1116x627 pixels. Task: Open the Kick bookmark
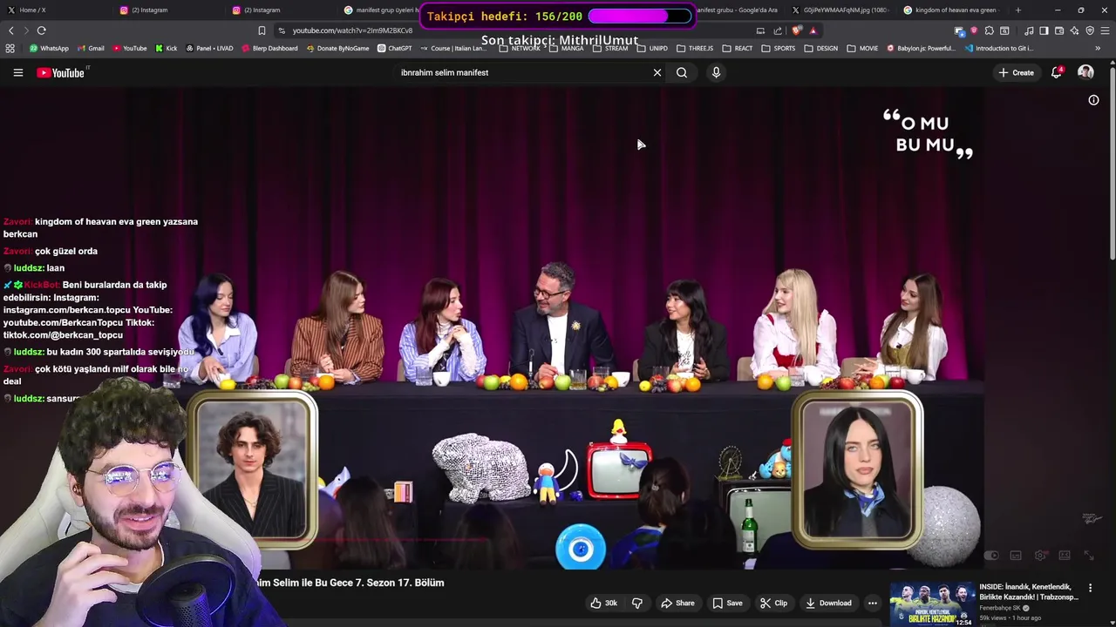click(166, 48)
